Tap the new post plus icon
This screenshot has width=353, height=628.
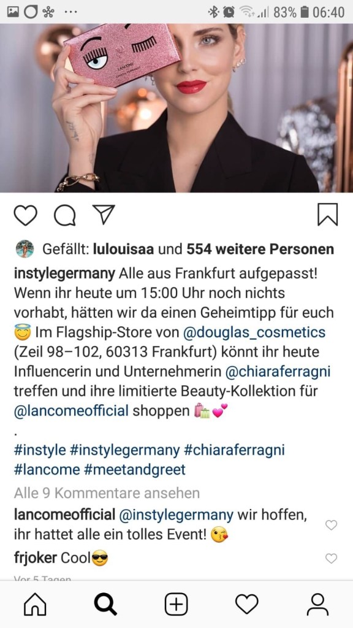(176, 604)
